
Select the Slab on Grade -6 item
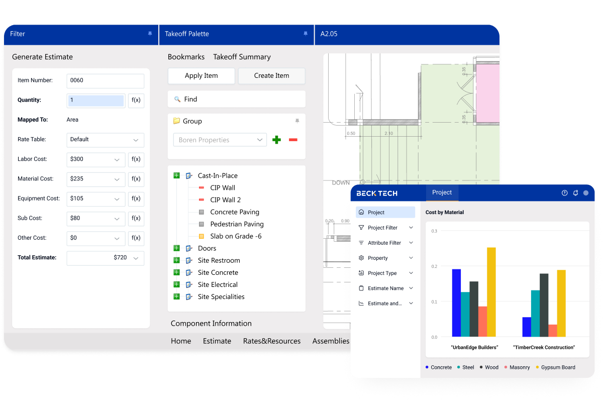(236, 236)
